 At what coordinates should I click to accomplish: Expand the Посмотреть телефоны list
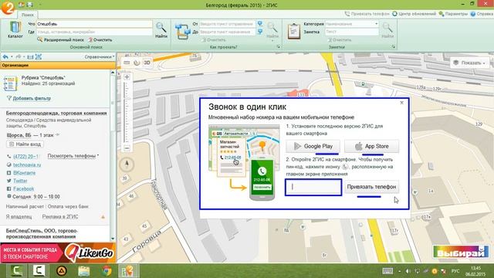click(73, 156)
